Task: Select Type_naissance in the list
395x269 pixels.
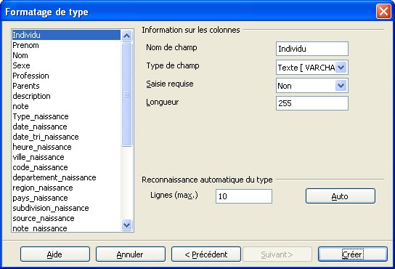Action: [66, 116]
